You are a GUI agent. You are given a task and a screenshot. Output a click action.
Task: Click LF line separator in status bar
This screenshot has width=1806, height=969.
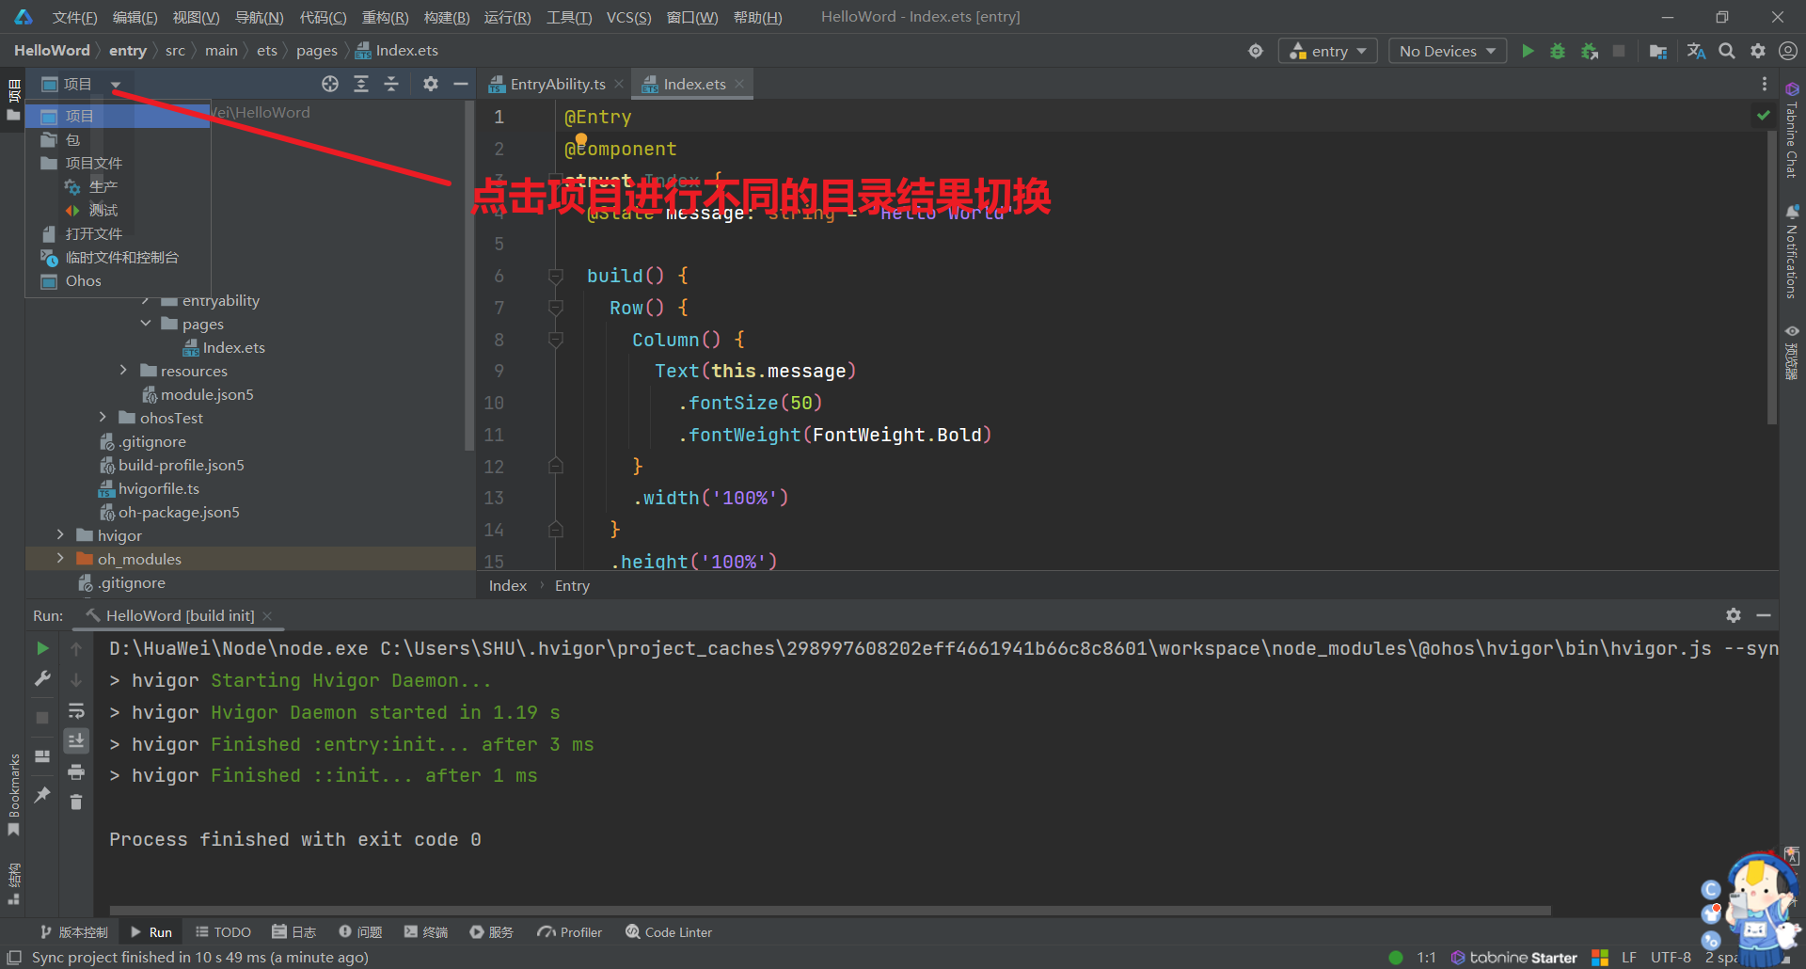[1629, 958]
